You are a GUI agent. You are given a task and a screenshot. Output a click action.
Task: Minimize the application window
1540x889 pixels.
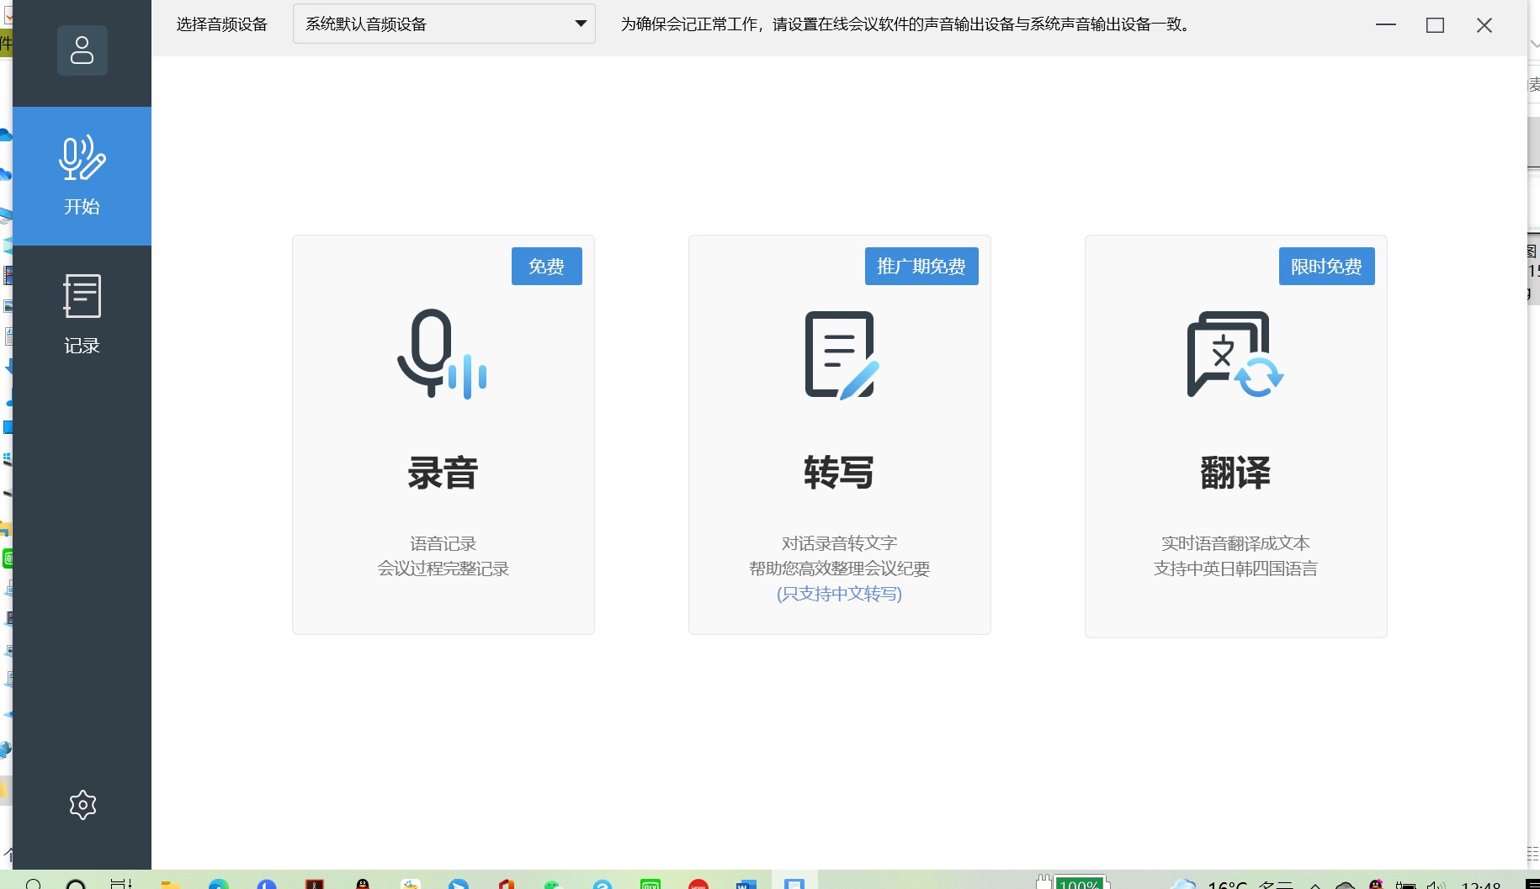(1386, 24)
